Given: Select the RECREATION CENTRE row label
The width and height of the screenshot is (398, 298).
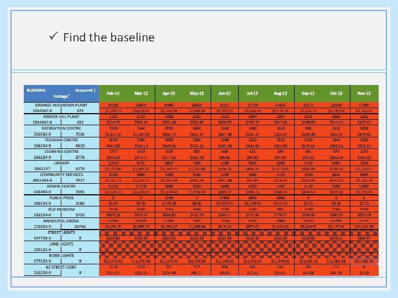Looking at the screenshot, I should (61, 128).
